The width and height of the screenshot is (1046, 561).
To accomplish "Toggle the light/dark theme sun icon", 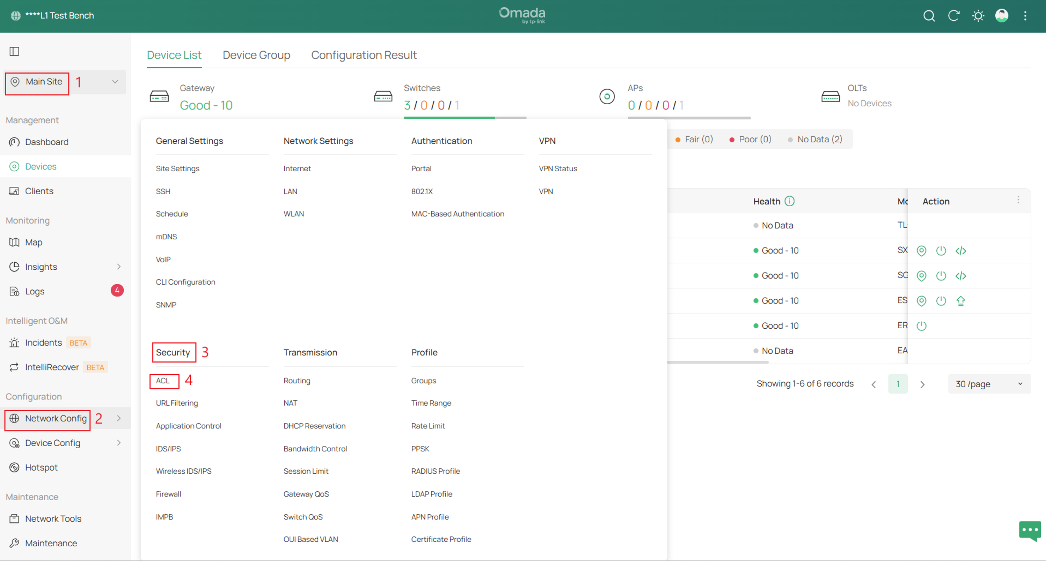I will tap(978, 16).
